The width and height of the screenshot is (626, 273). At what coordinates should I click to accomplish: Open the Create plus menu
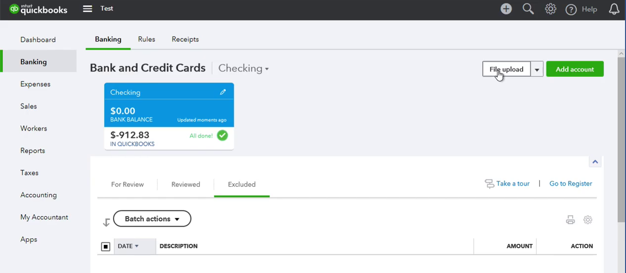pos(506,9)
